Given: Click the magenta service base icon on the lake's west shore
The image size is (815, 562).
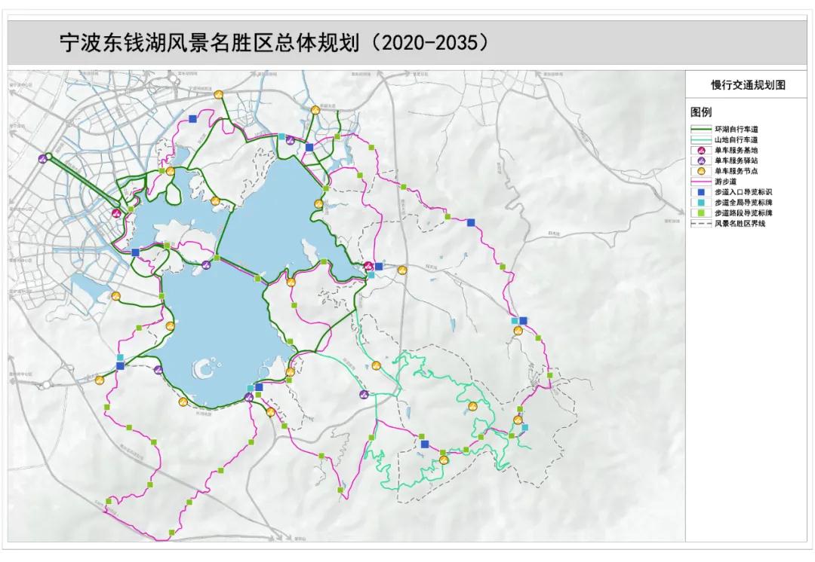Looking at the screenshot, I should tap(118, 212).
